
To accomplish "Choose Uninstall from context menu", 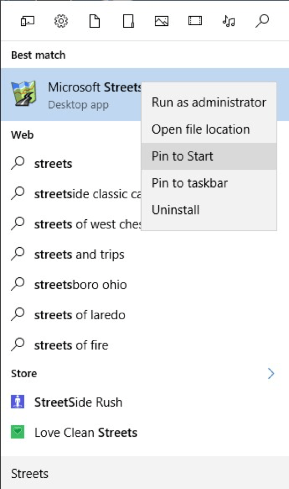I will click(209, 210).
